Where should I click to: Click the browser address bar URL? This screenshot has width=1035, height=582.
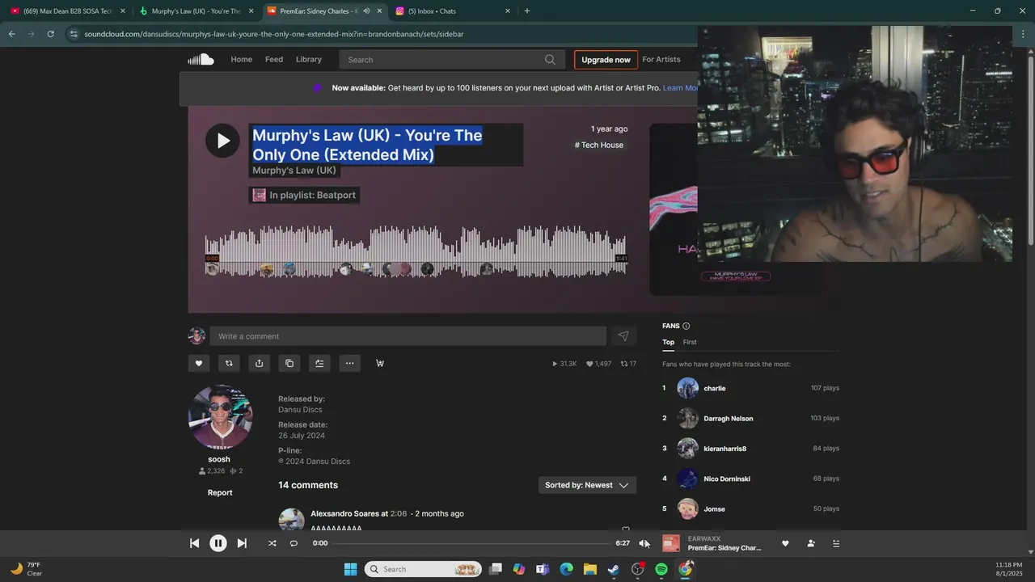[x=273, y=34]
